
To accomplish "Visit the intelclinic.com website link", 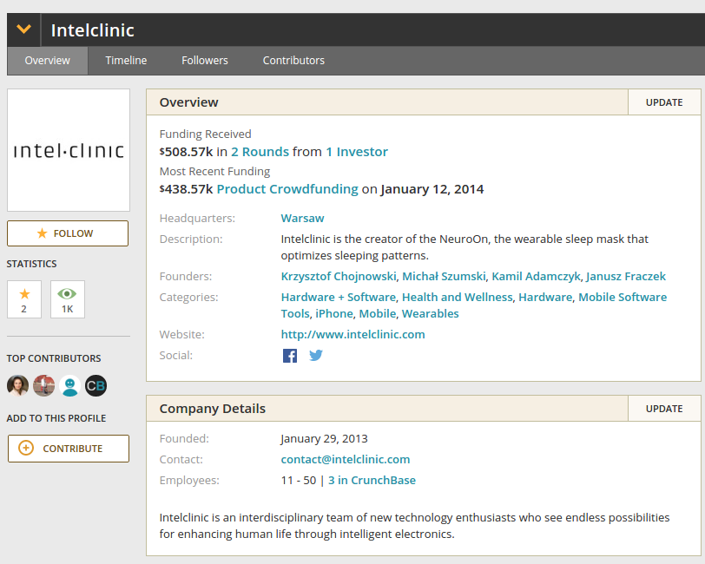I will pos(352,335).
